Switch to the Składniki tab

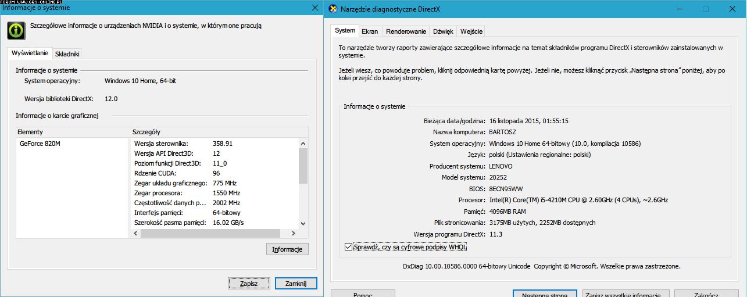click(67, 53)
